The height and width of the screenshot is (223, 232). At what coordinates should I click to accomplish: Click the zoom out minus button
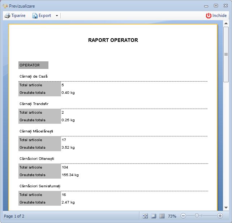coord(183,216)
